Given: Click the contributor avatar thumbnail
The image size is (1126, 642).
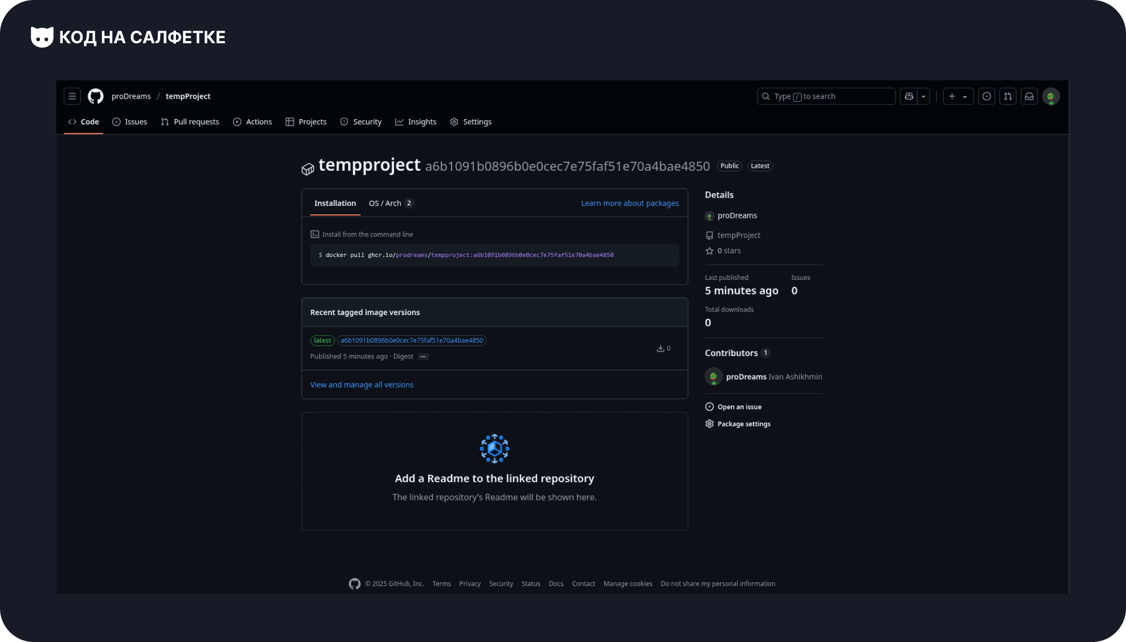Looking at the screenshot, I should (714, 377).
